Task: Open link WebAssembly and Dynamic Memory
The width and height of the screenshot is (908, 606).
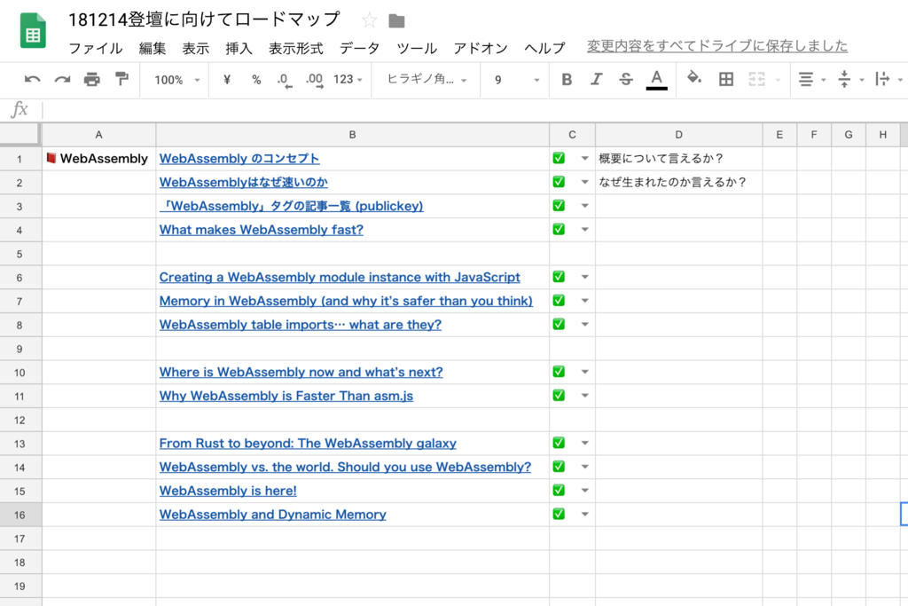Action: 273,515
